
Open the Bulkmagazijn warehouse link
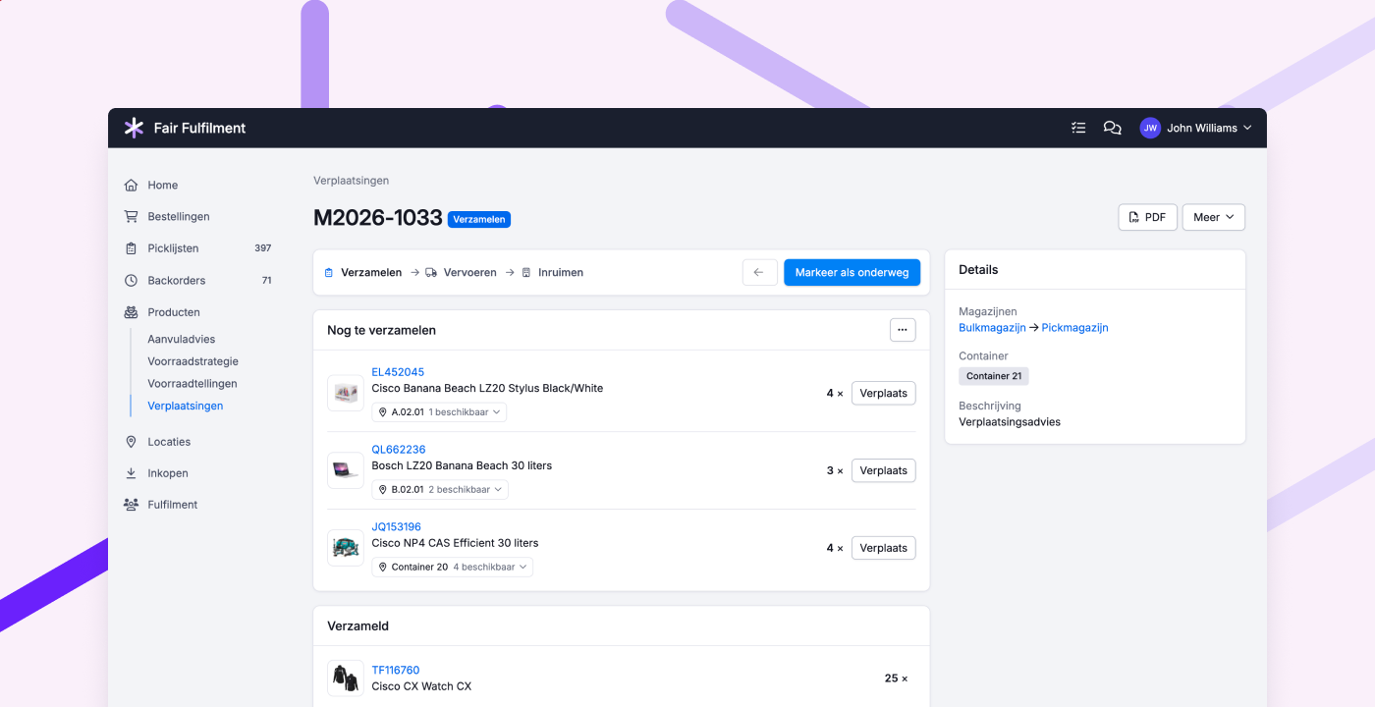(x=992, y=328)
